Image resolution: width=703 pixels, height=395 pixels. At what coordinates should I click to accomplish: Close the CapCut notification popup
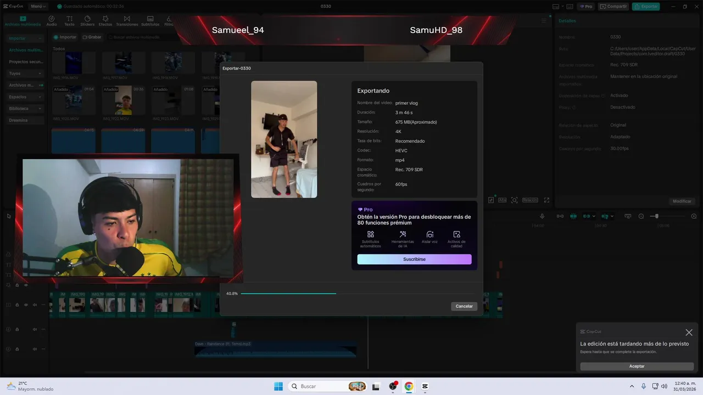pyautogui.click(x=689, y=332)
